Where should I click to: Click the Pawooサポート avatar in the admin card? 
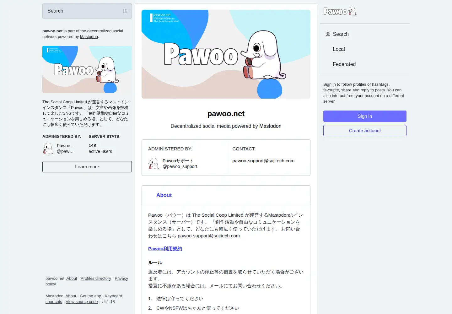click(x=154, y=164)
